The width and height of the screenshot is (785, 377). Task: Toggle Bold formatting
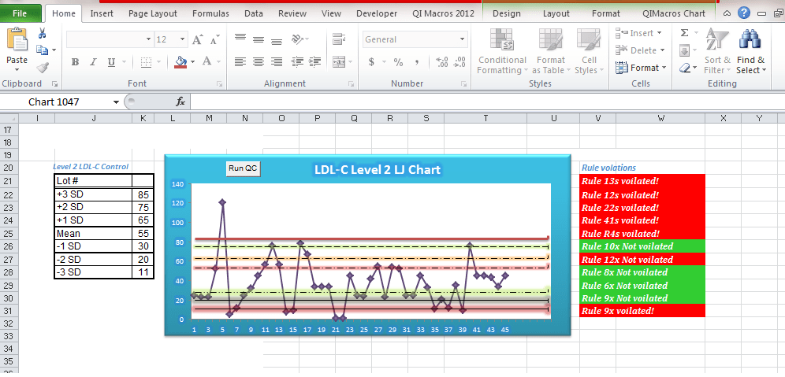[75, 62]
